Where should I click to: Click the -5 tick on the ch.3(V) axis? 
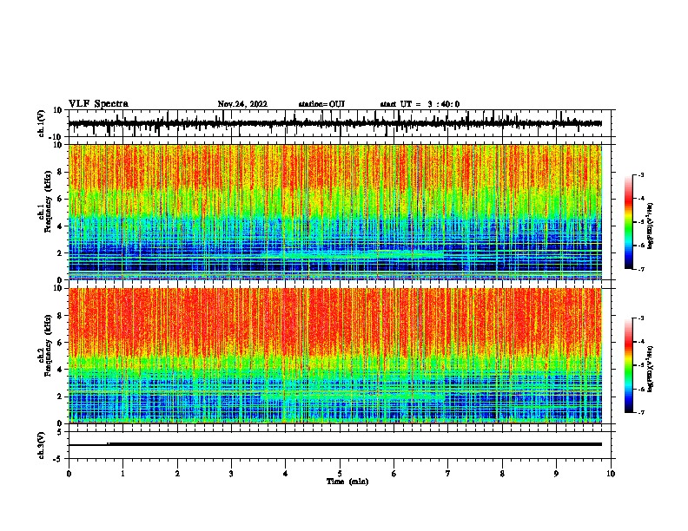[x=58, y=459]
